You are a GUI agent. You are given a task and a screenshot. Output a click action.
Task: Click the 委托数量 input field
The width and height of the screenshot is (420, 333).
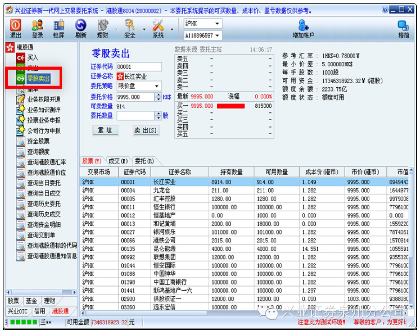click(x=135, y=116)
